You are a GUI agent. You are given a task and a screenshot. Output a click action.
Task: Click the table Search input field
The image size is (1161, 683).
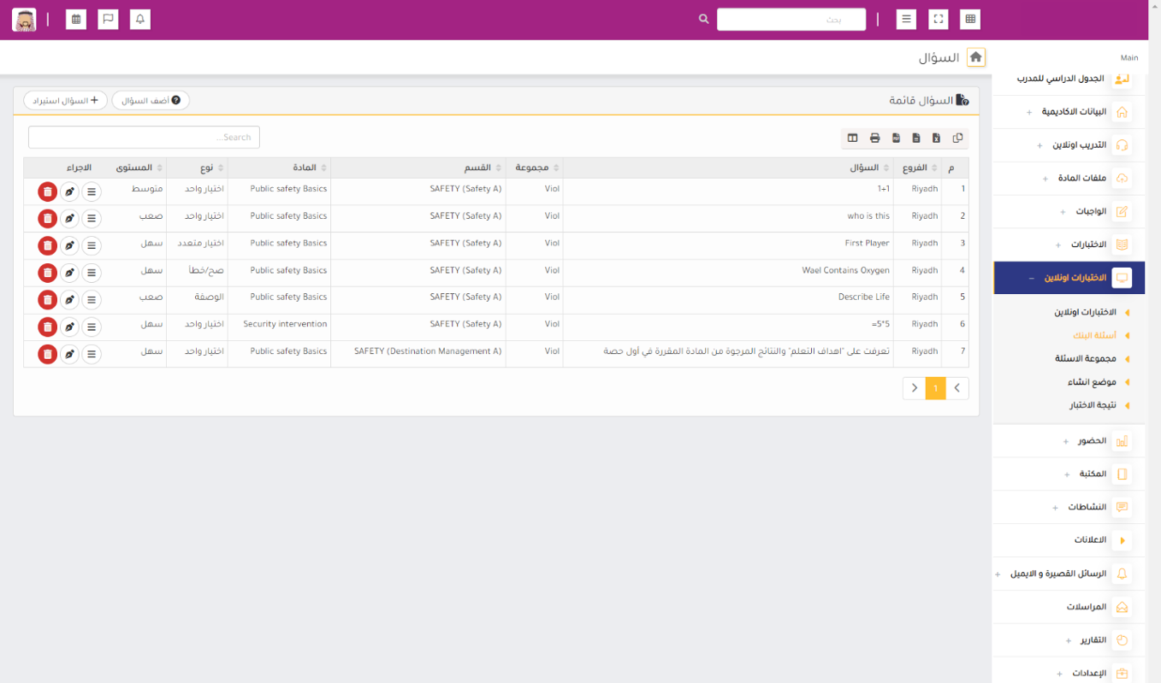pos(144,138)
